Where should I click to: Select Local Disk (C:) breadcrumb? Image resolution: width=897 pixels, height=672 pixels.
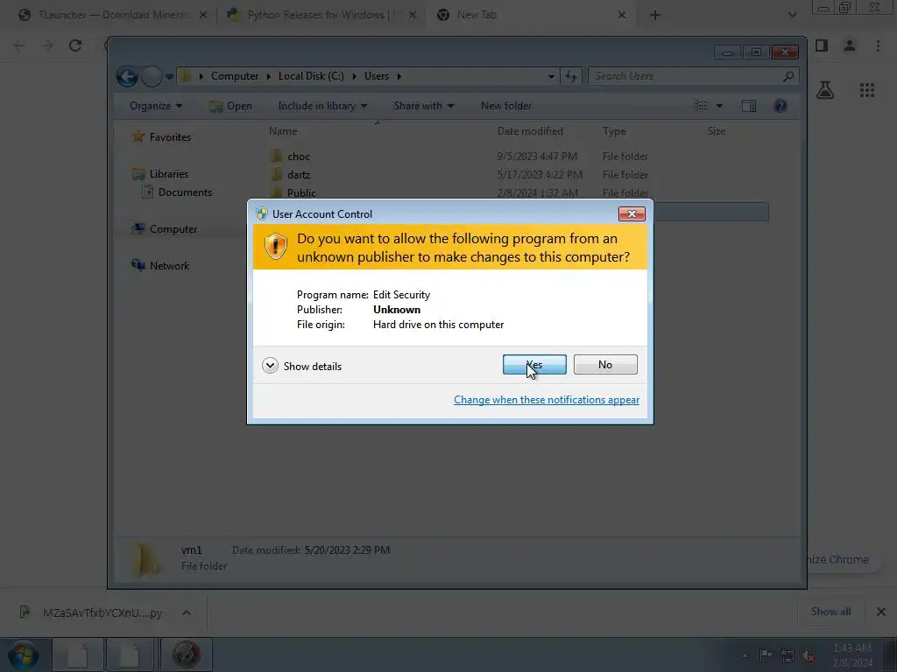[x=311, y=76]
